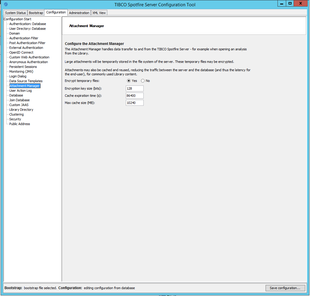
Task: Open the System Status tab
Action: coord(15,13)
